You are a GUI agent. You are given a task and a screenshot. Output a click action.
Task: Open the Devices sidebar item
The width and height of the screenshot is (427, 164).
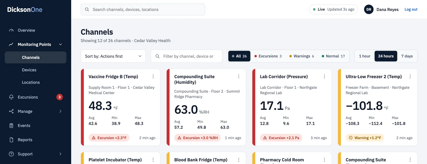click(36, 70)
